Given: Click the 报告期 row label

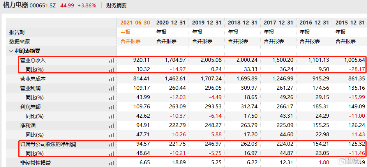Looking at the screenshot, I should coord(17,32).
